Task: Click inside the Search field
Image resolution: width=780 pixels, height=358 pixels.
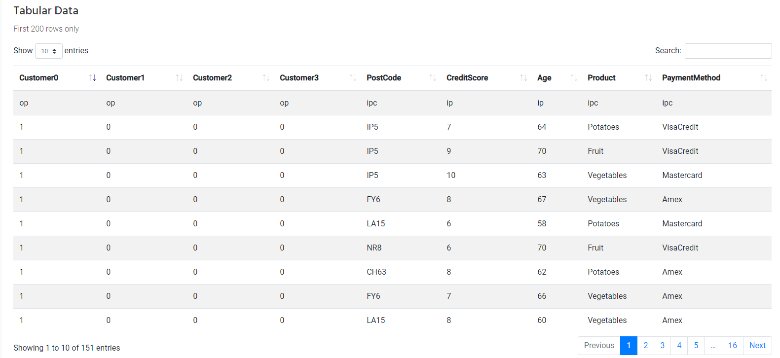Action: coord(728,51)
